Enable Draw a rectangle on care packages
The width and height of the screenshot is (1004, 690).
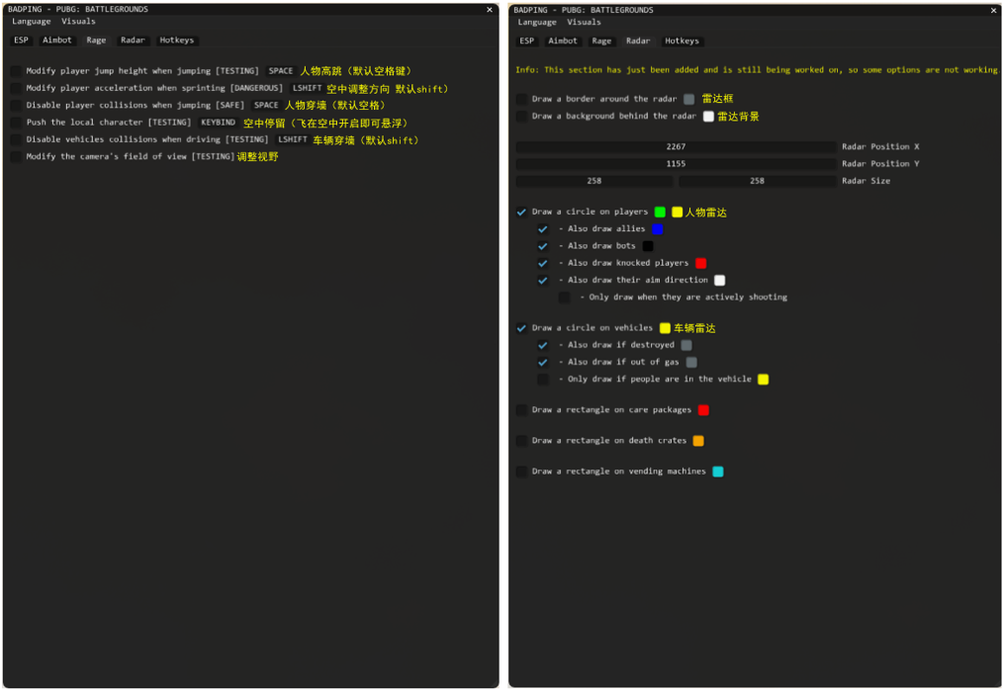point(522,410)
